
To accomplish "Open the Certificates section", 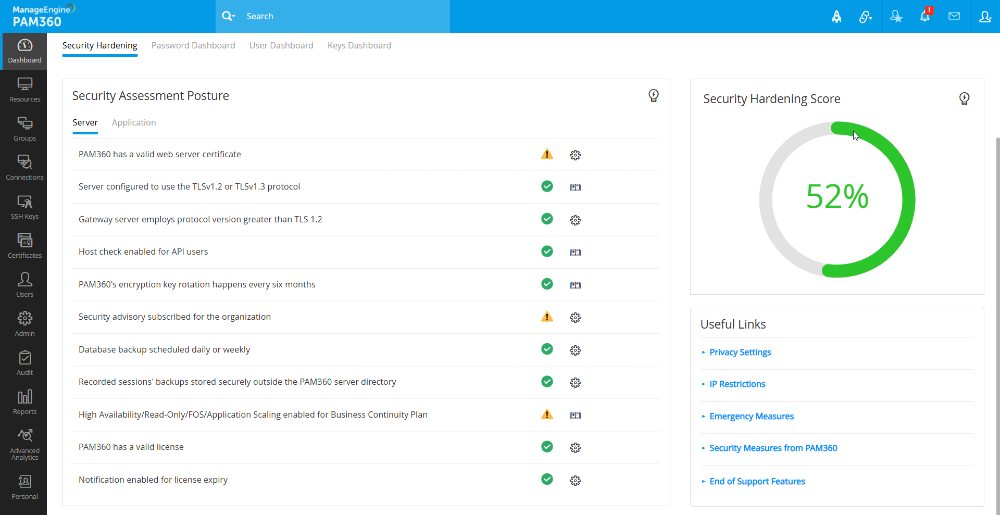I will (x=24, y=245).
